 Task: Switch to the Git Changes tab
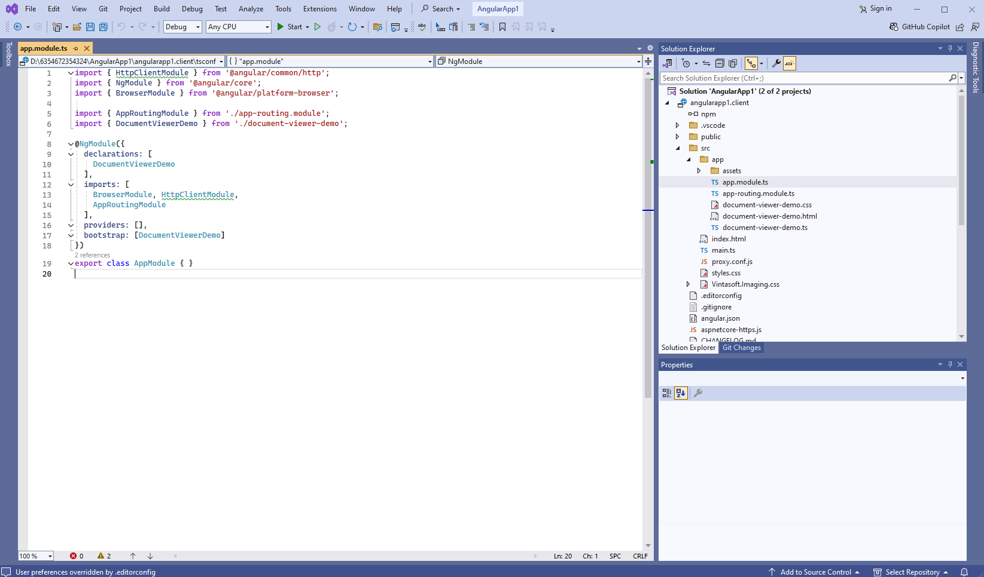tap(741, 348)
